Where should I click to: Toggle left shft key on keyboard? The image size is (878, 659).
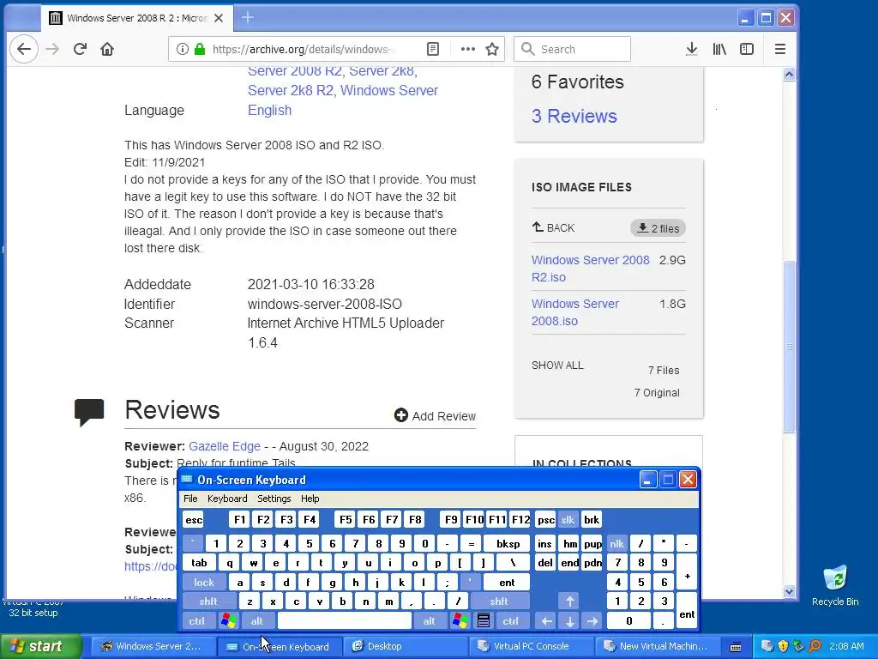tap(208, 602)
